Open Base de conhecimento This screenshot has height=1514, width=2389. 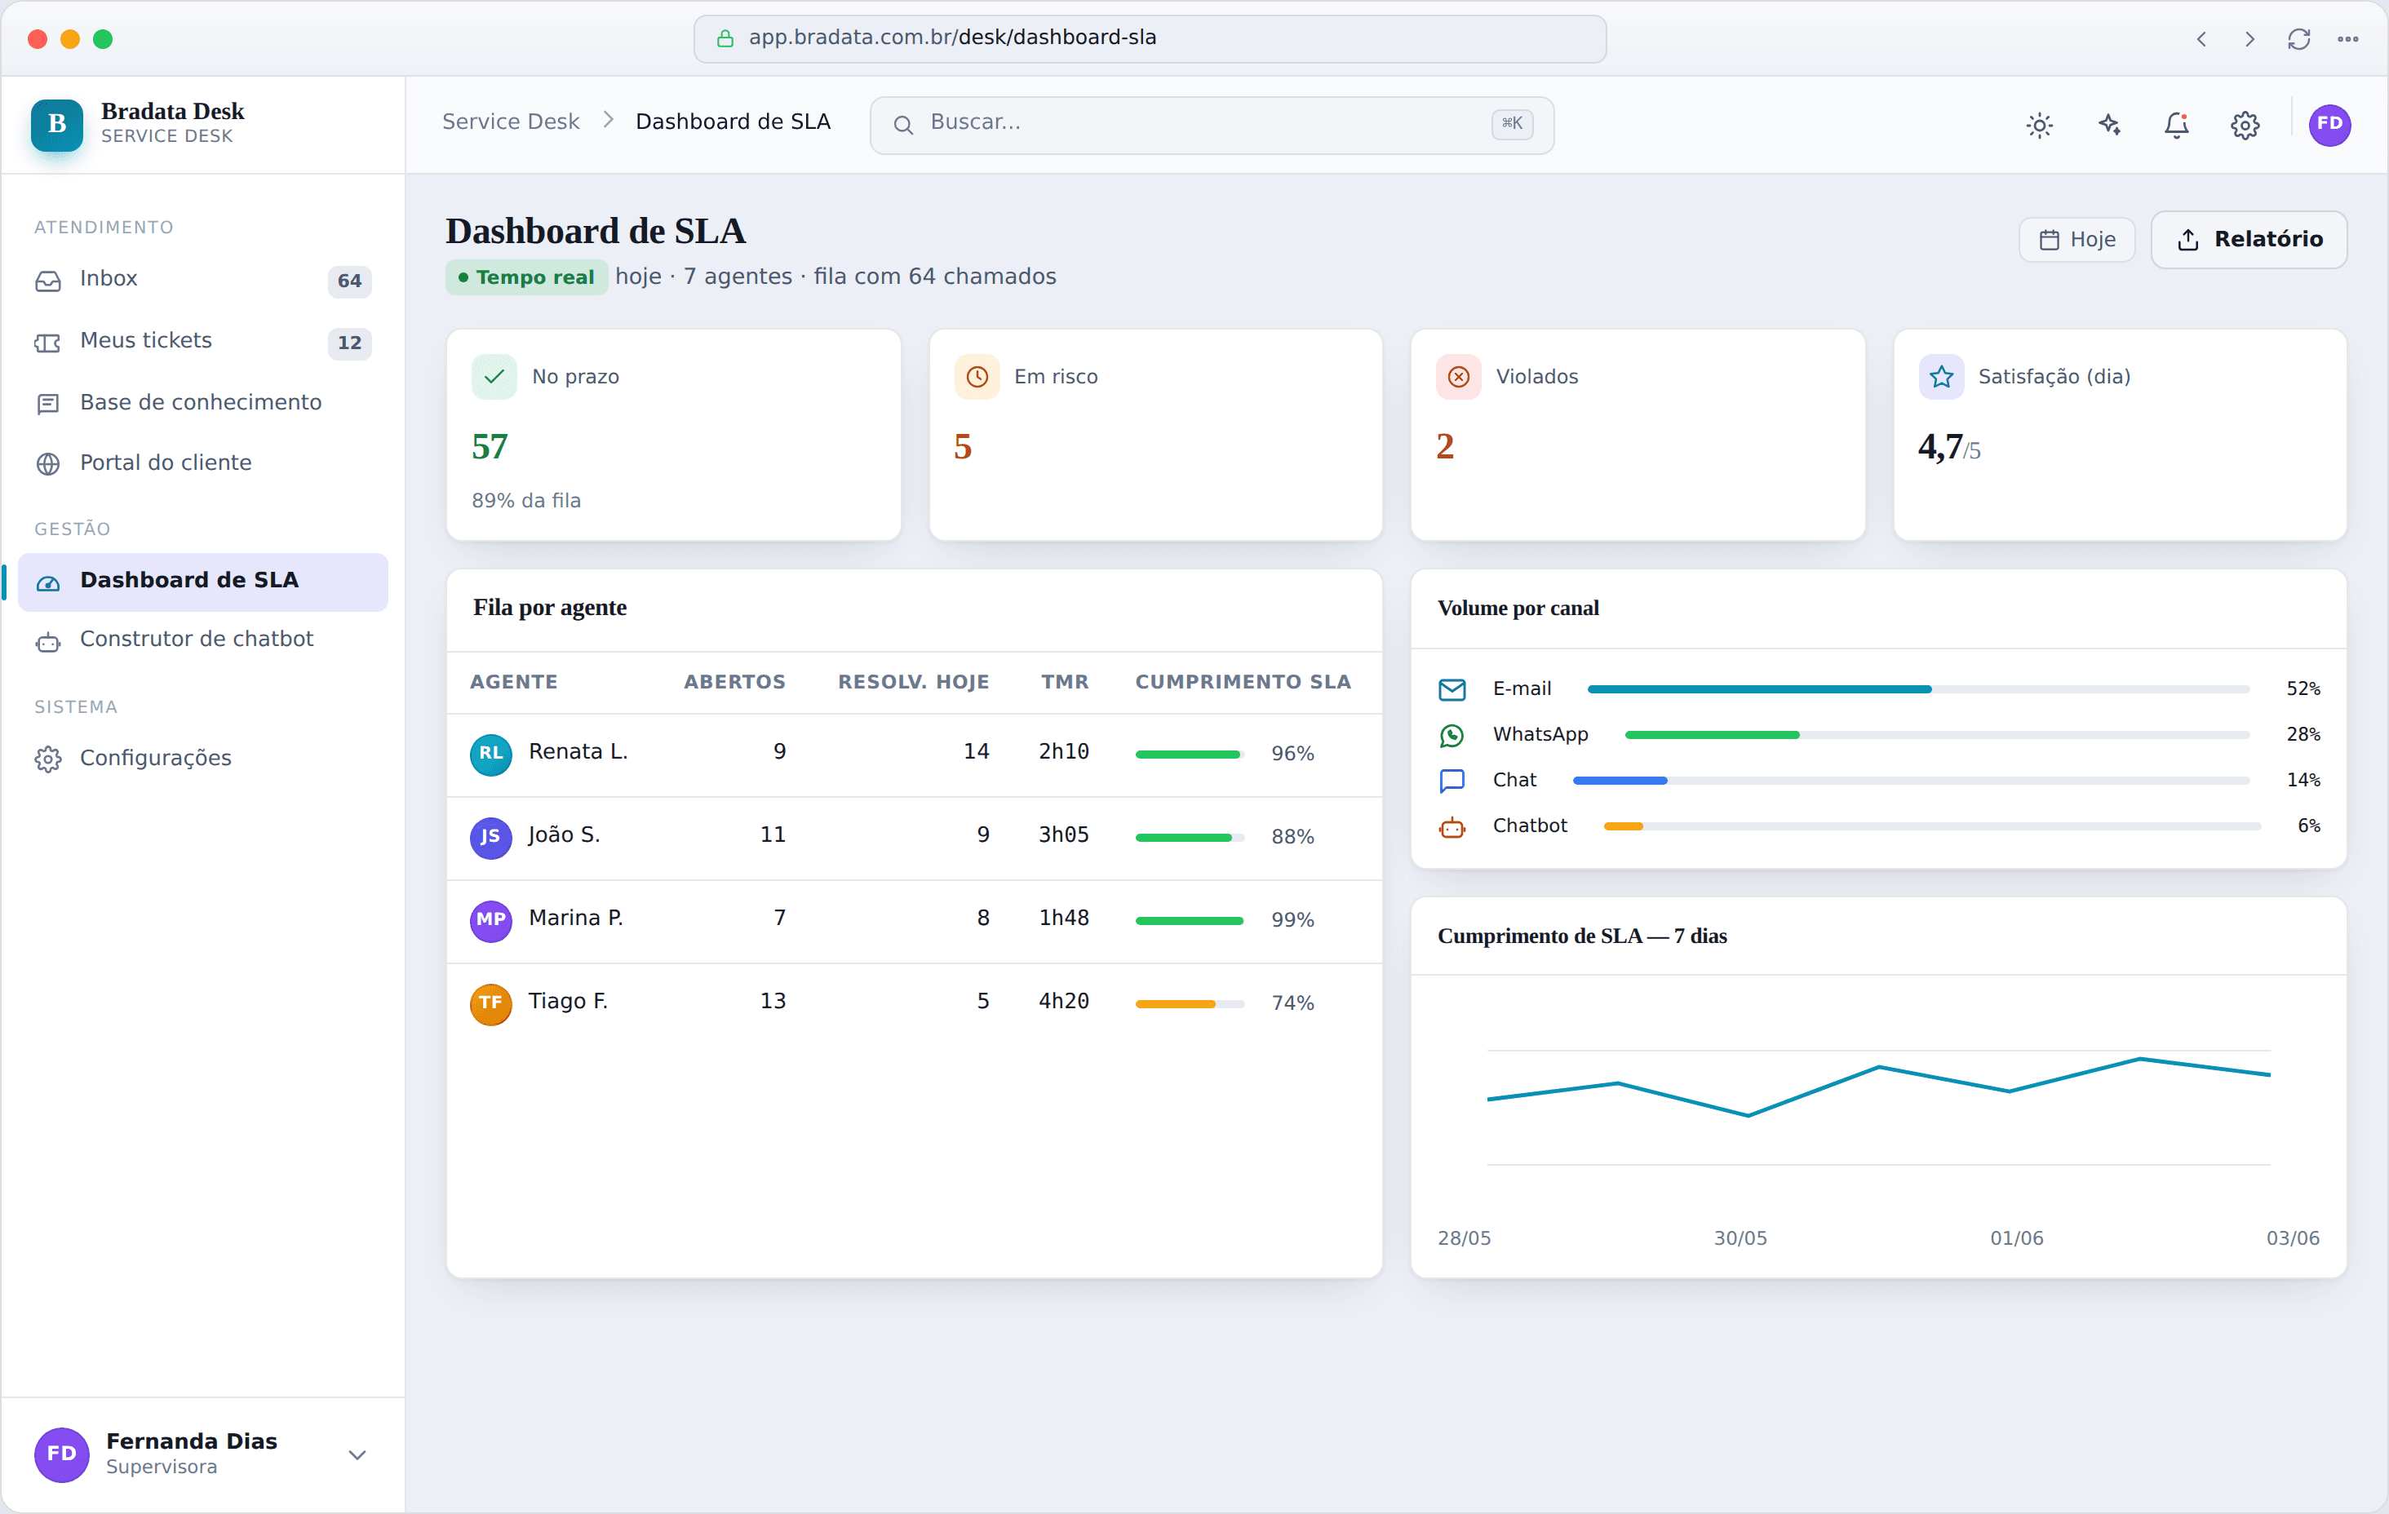202,403
